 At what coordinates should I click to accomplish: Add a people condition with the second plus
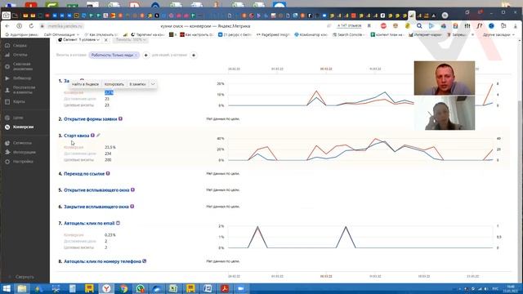(x=194, y=55)
